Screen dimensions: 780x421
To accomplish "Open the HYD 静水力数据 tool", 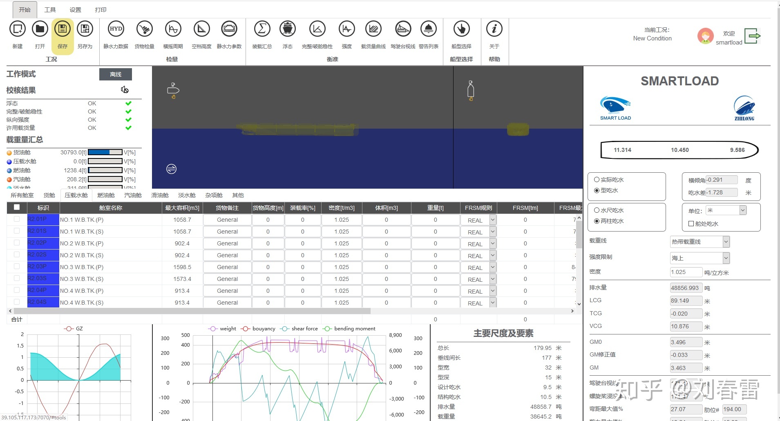I will point(116,29).
